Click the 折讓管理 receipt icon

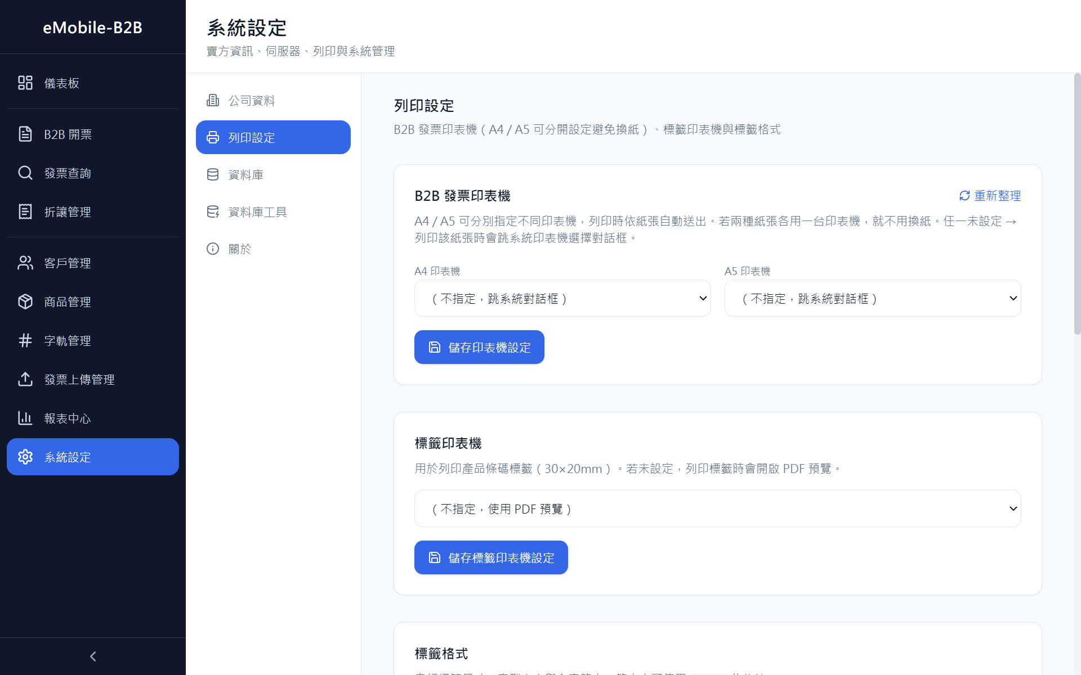pyautogui.click(x=25, y=211)
